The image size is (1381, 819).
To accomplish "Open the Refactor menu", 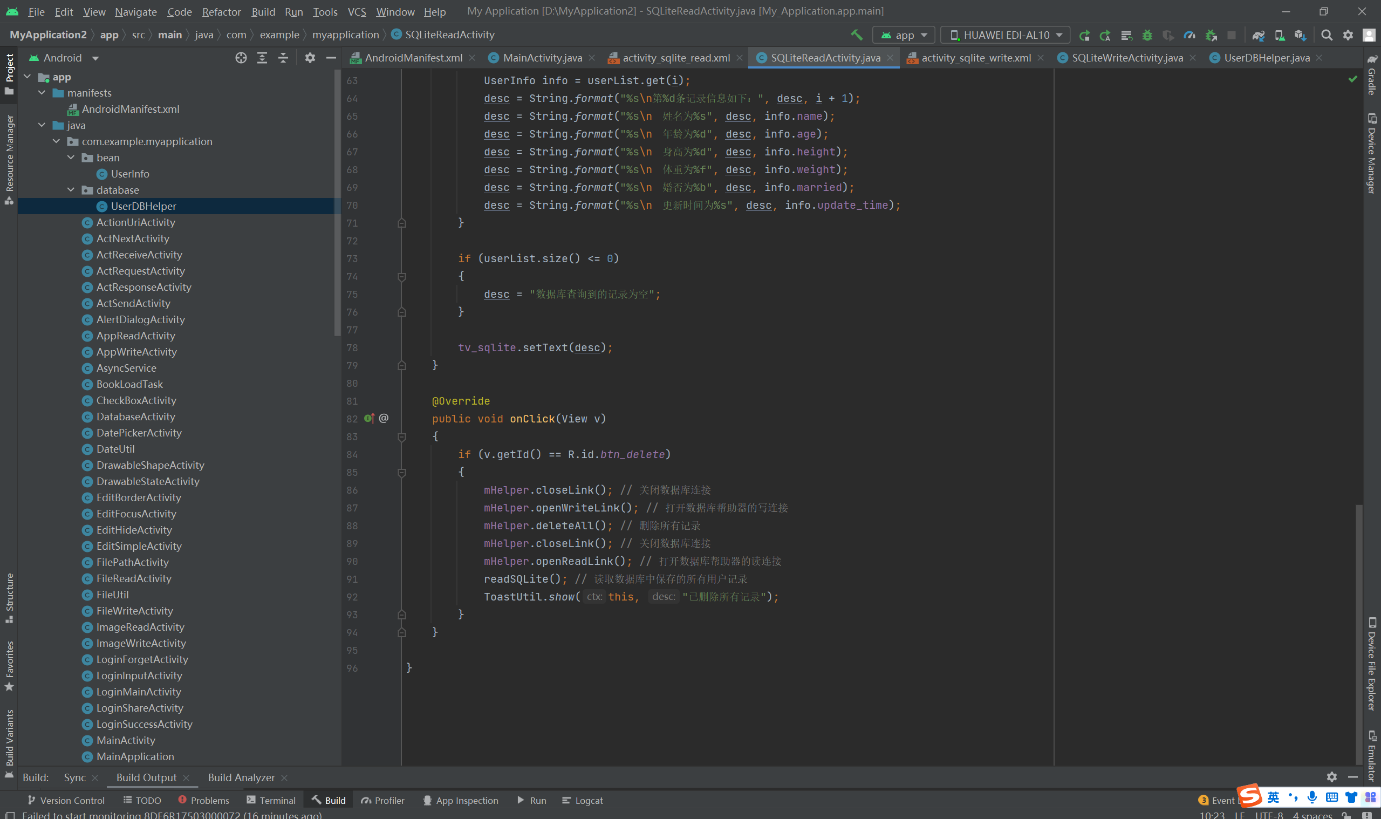I will tap(221, 11).
